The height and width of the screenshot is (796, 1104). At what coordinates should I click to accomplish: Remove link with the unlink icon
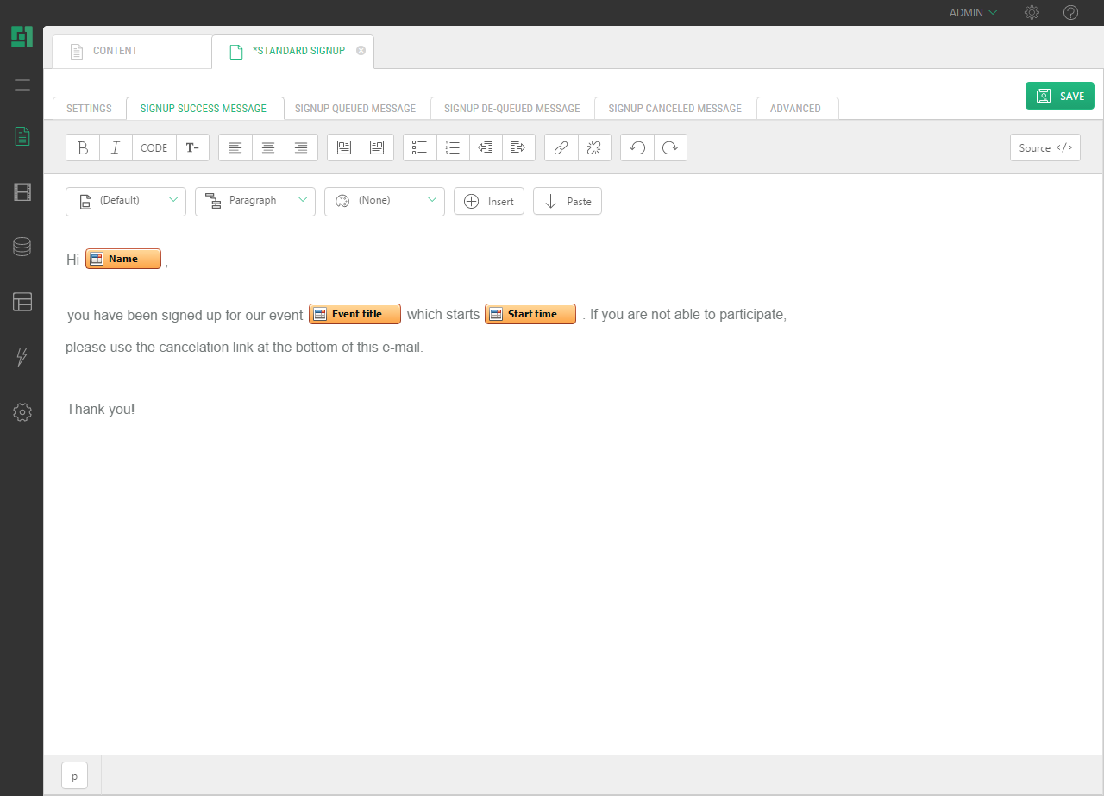pos(593,147)
